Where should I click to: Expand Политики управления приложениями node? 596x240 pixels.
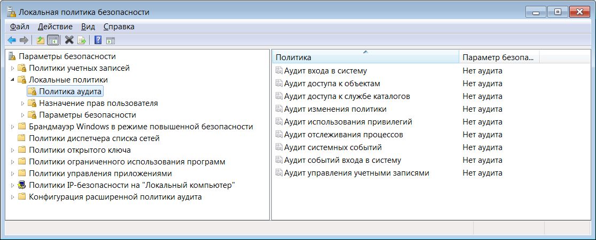(x=12, y=174)
